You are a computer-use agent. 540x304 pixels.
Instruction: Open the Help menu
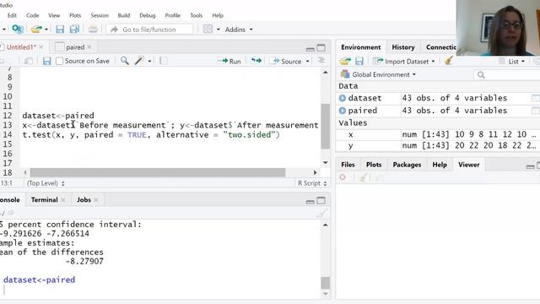(218, 15)
